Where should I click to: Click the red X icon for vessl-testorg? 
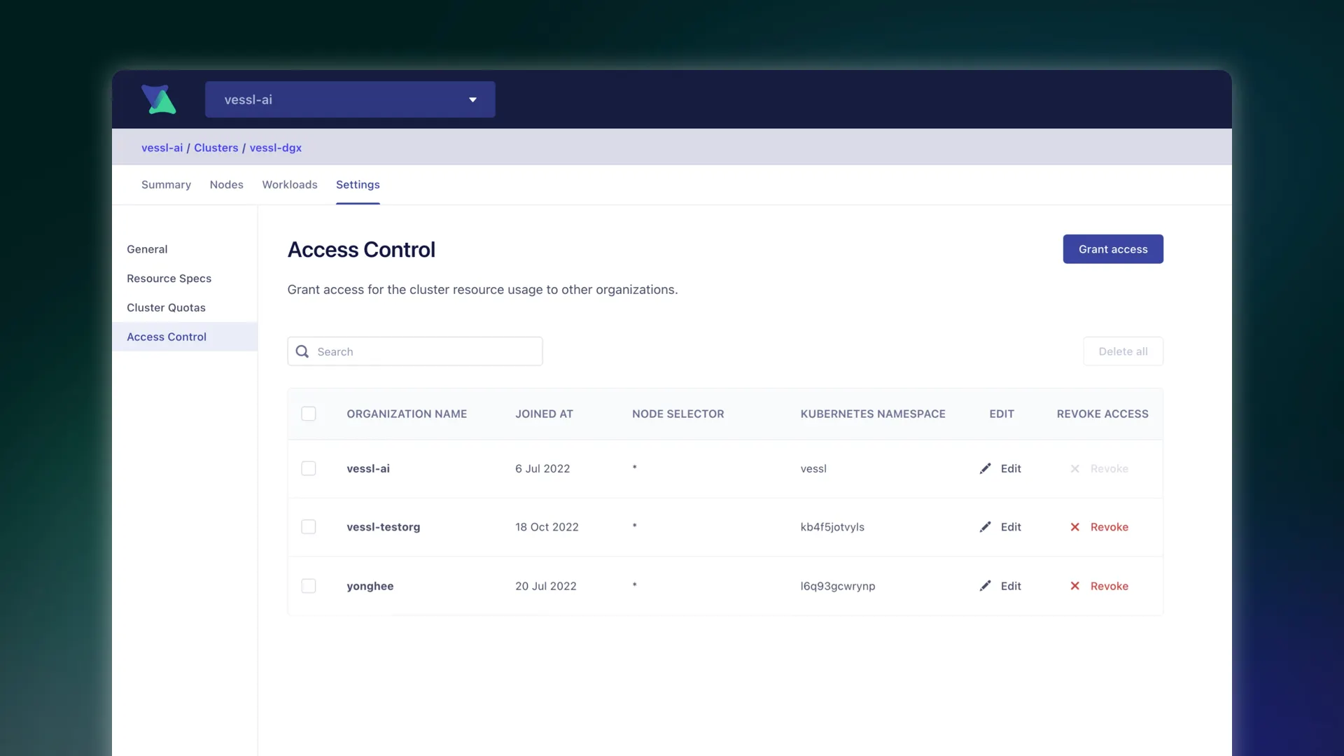coord(1074,527)
